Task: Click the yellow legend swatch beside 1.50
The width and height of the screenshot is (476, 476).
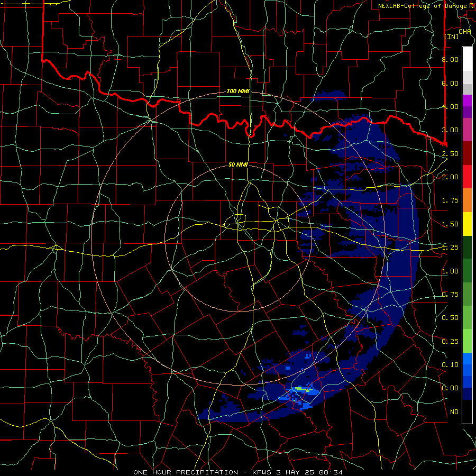Action: click(467, 224)
